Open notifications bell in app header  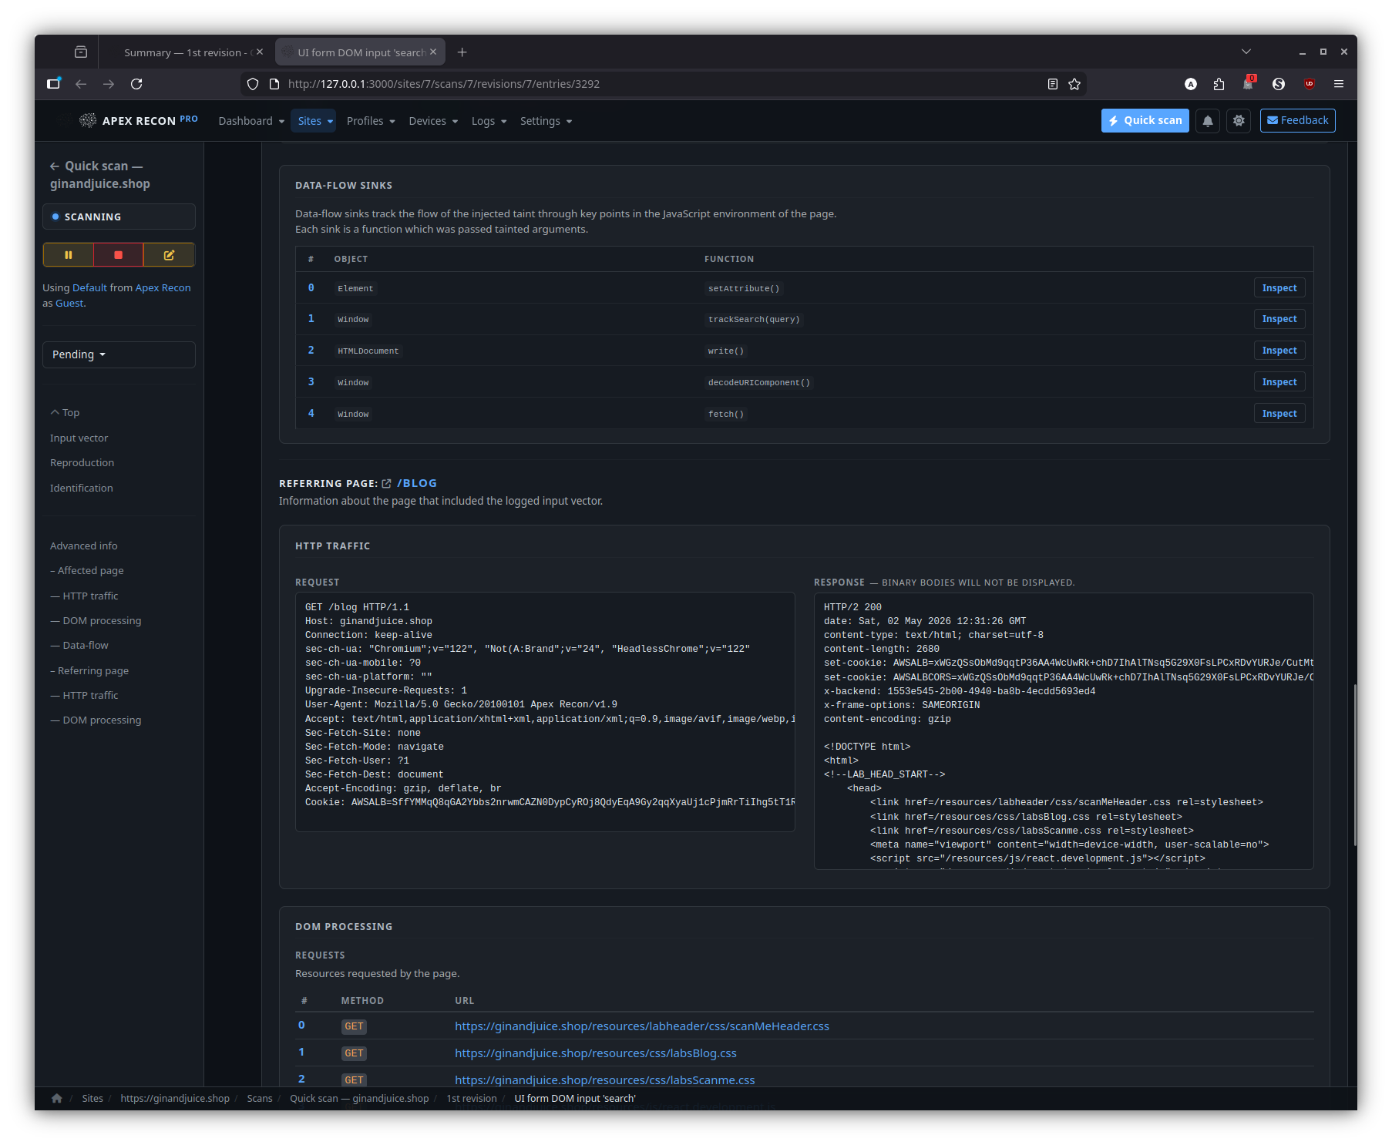(1208, 121)
